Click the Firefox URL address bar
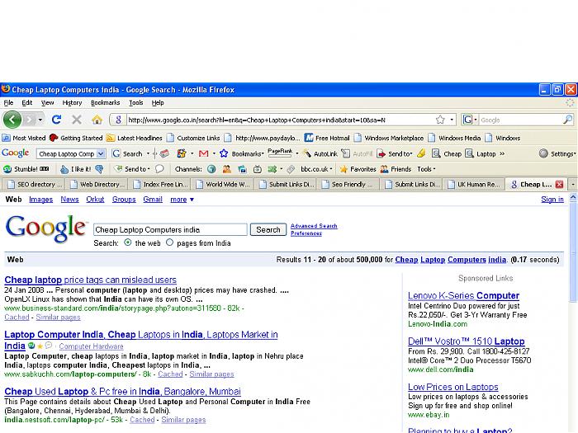Screen dimensions: 578x433 pos(280,120)
